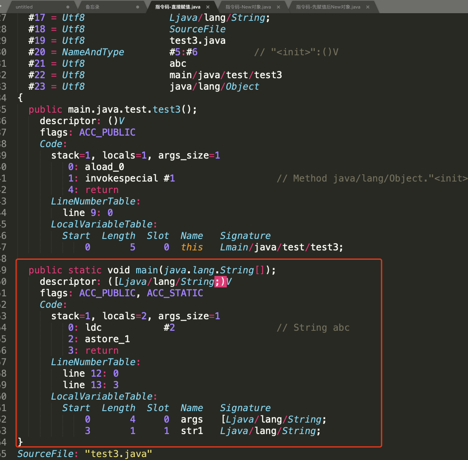
Task: Click the #5:#6 reference value
Action: tap(183, 52)
